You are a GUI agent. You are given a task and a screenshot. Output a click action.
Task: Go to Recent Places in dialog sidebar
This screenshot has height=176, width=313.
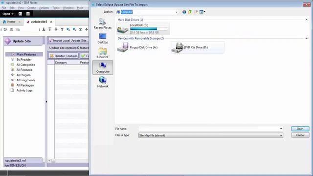coord(103,23)
